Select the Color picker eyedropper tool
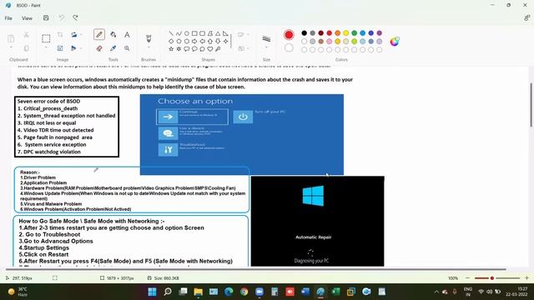 click(x=113, y=48)
